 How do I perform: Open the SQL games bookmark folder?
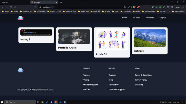coord(126,11)
